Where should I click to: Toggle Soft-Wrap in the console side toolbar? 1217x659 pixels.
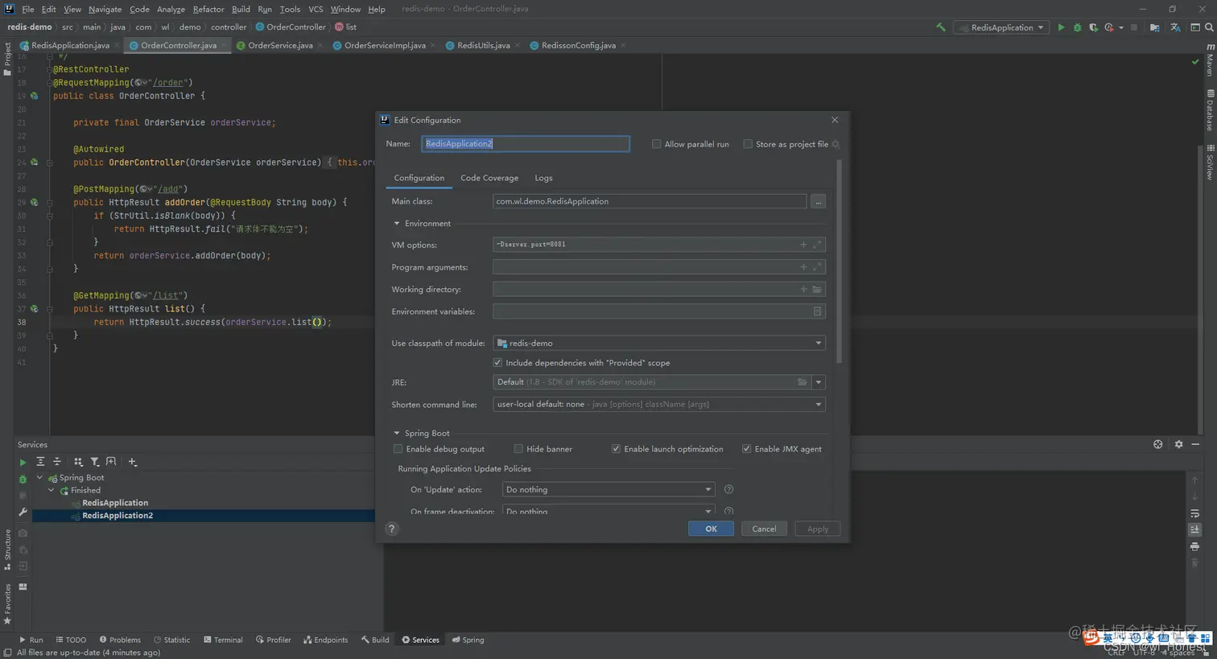pos(1194,513)
